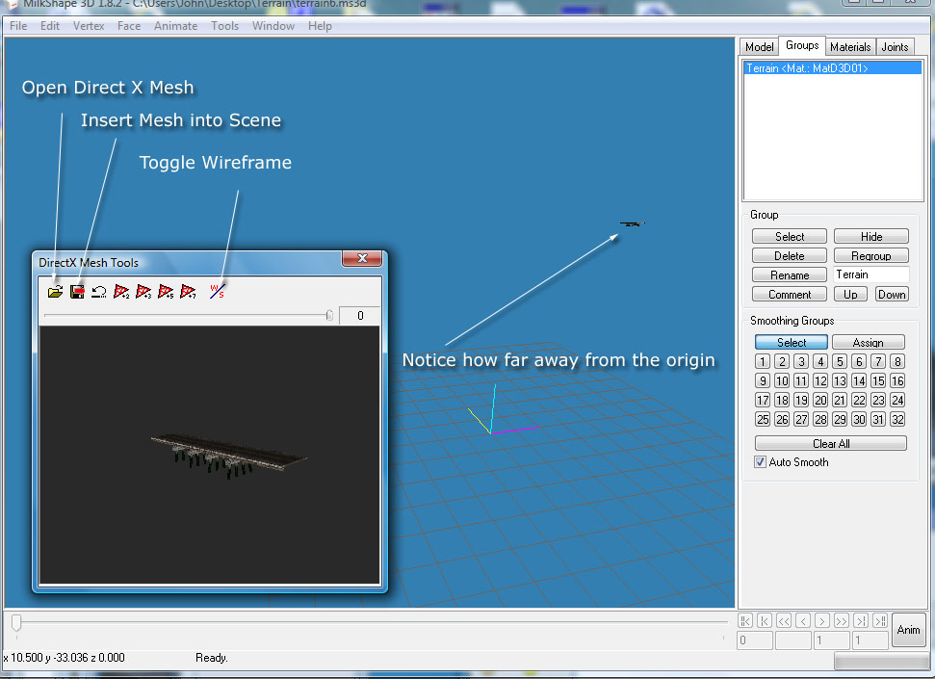Click the slider value field showing 0
935x679 pixels.
(359, 315)
